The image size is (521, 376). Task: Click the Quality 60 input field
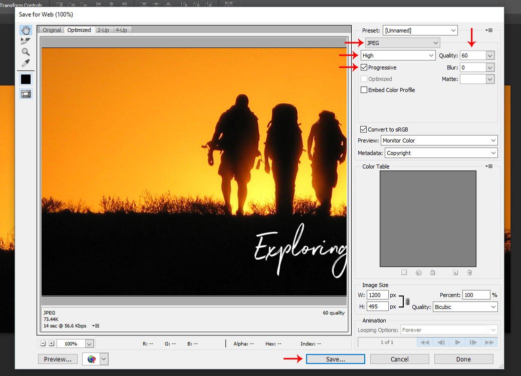point(473,55)
